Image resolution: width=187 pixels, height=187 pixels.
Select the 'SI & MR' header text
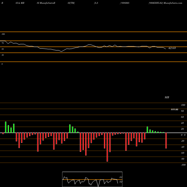coord(20,3)
